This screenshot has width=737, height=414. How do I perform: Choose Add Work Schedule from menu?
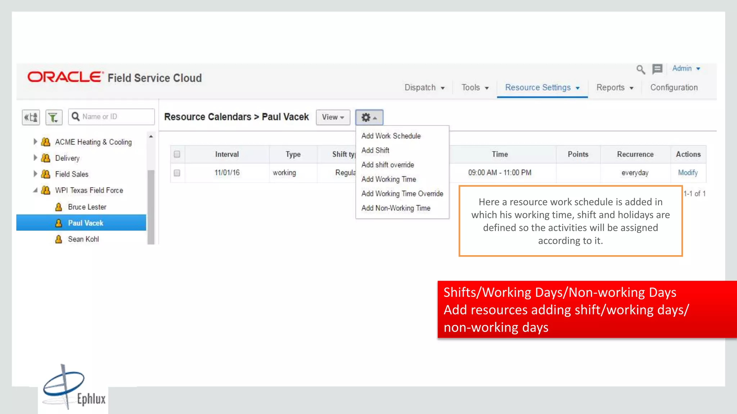click(391, 136)
